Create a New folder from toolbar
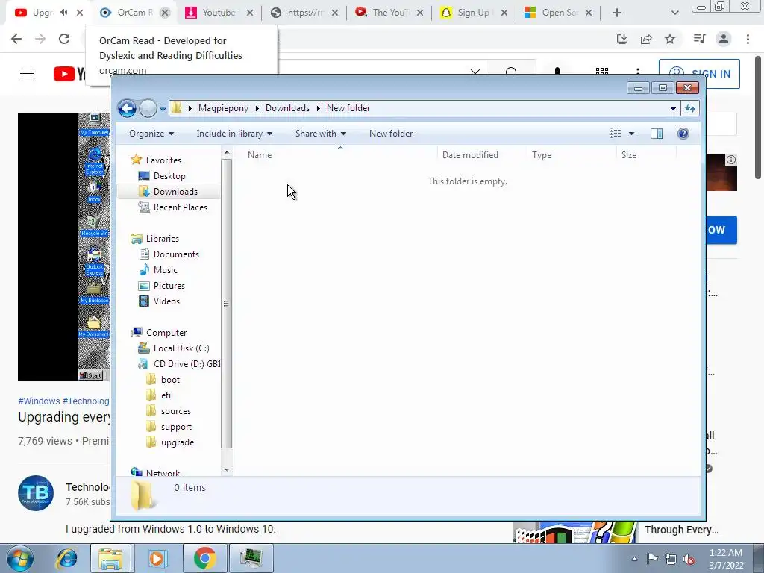This screenshot has width=764, height=573. coord(391,134)
